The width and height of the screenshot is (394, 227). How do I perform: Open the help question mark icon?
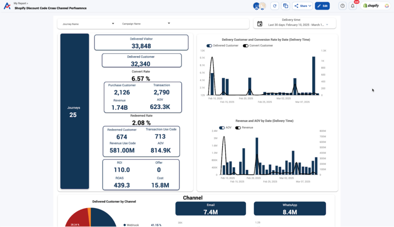tap(342, 6)
